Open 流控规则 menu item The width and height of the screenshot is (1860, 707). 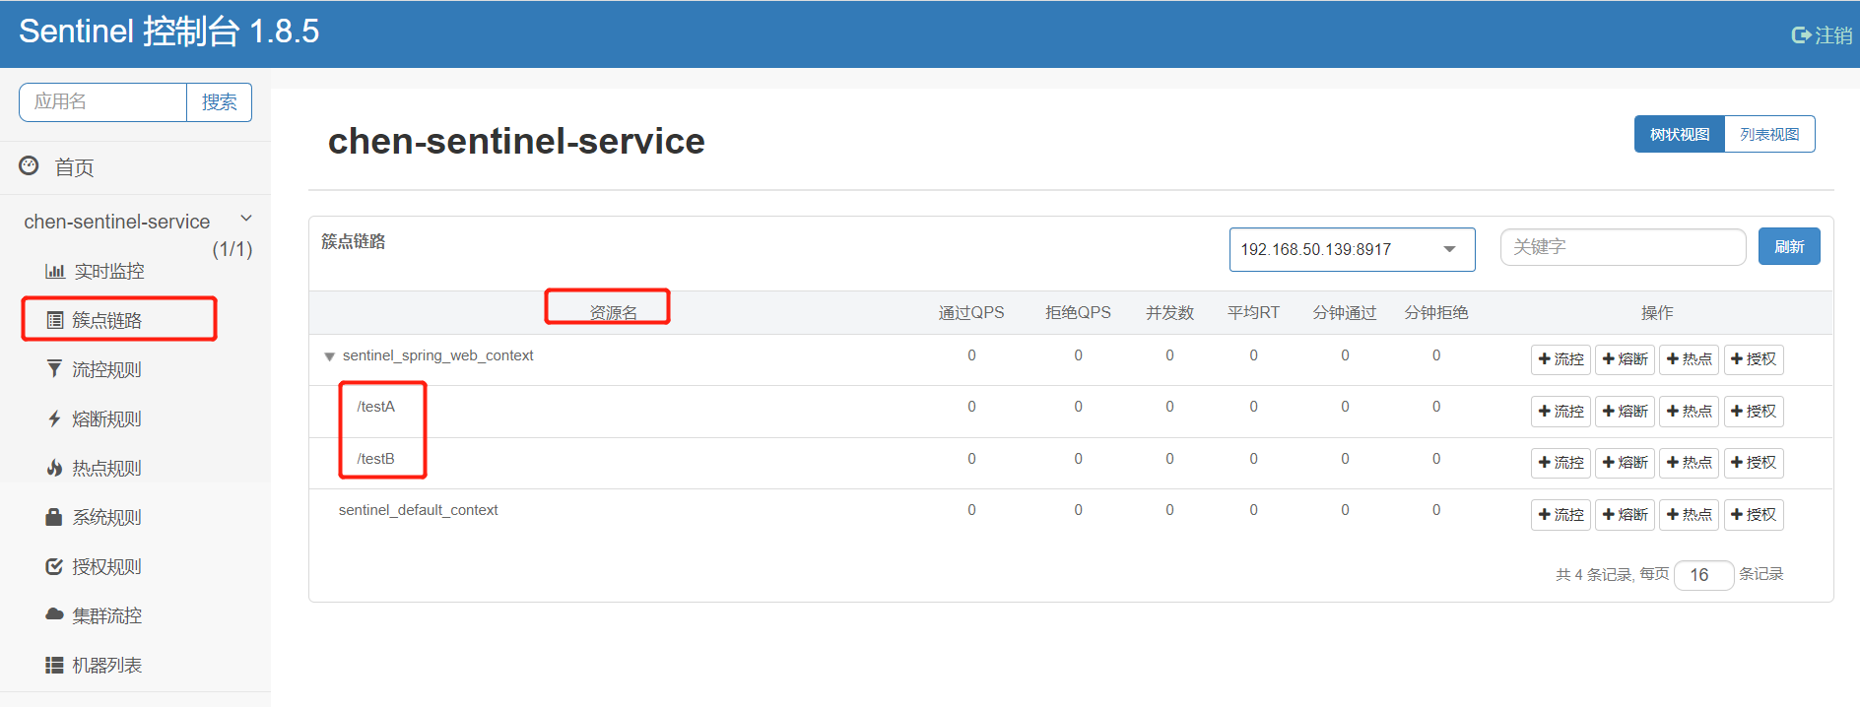[x=106, y=369]
